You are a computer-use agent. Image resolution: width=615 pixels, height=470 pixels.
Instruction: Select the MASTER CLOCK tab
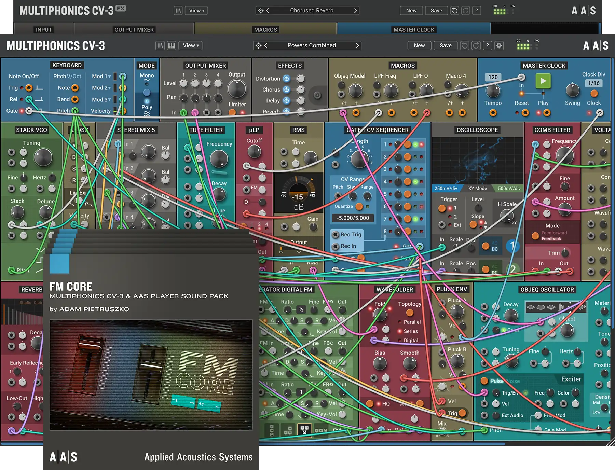click(414, 30)
